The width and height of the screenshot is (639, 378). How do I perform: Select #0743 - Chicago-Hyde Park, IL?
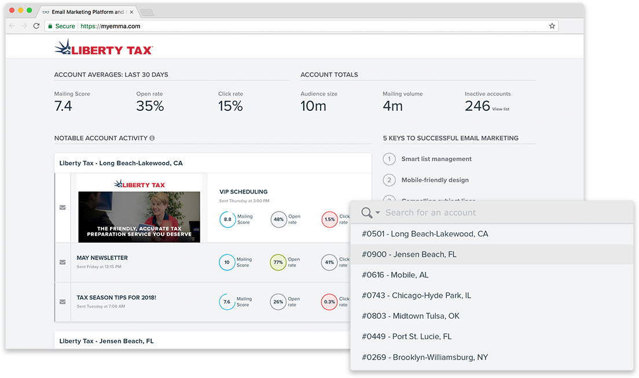point(492,295)
